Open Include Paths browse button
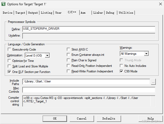Screen dimensions: 164x124 click(153, 82)
